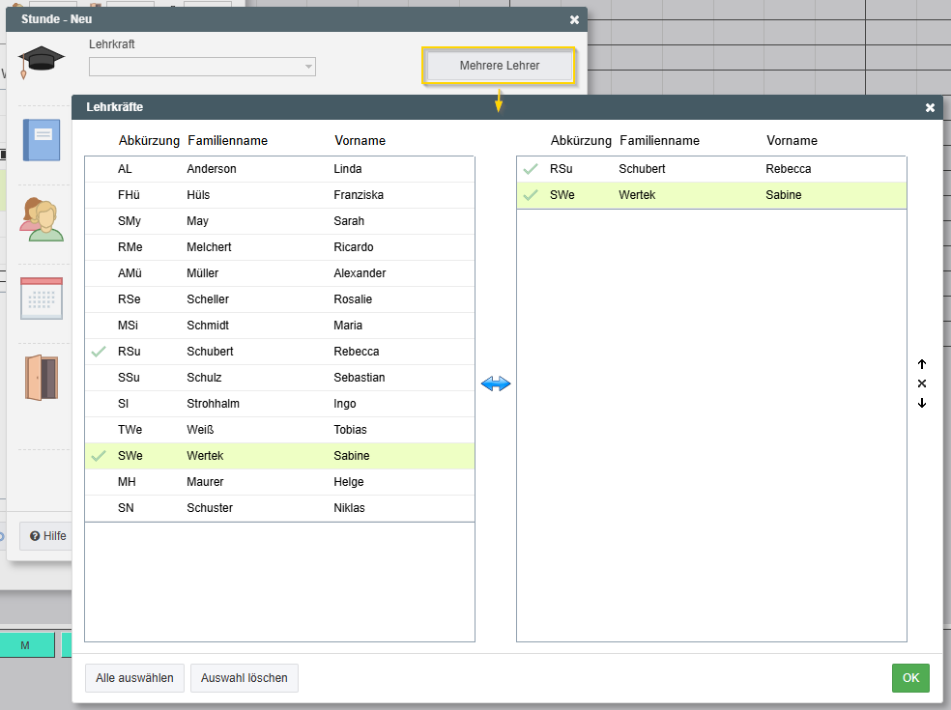Viewport: 951px width, 710px height.
Task: Click right list Familienname column header
Action: pos(659,141)
